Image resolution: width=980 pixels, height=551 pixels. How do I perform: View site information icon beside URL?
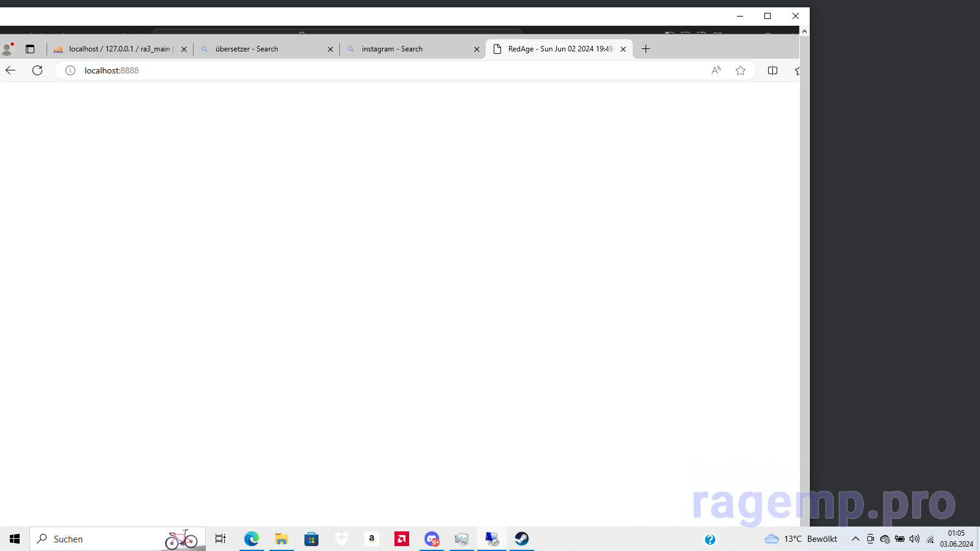tap(70, 70)
